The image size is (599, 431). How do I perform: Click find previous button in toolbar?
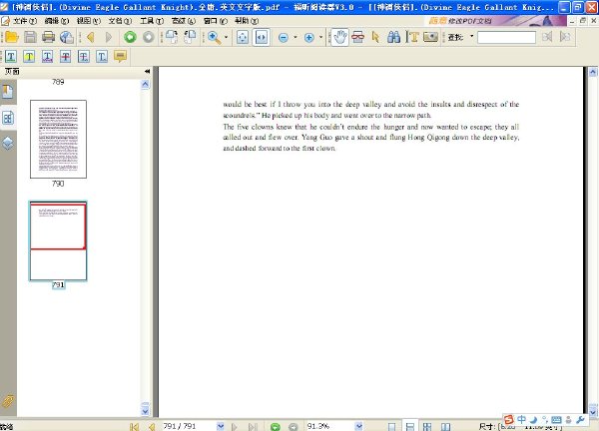(x=547, y=37)
